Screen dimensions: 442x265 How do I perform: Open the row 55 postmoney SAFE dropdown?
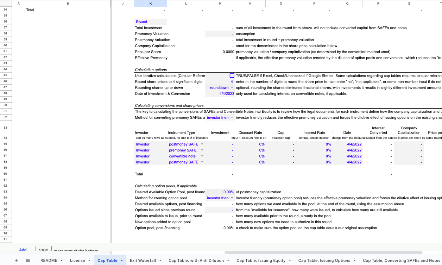[x=202, y=144]
